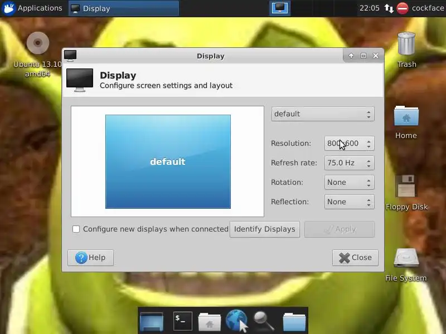Open the Resolution dropdown showing 800x600

(350, 144)
